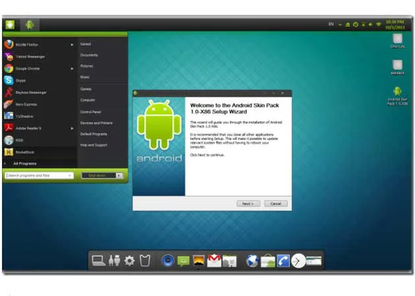415x296 pixels.
Task: Click the power icon in the system tray
Action: coord(356,24)
